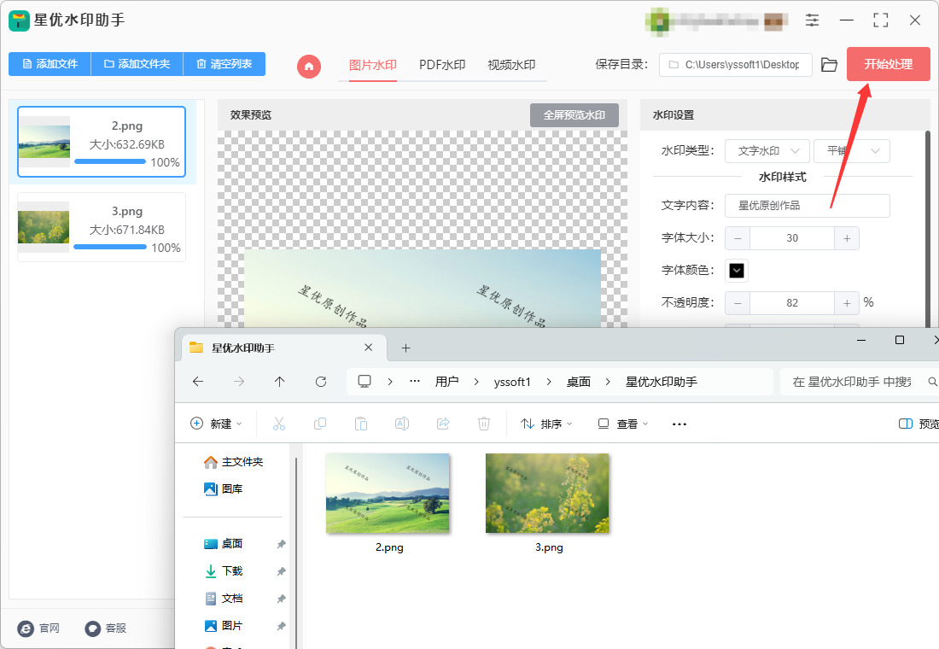
Task: Click the 开始处理 button
Action: click(x=888, y=64)
